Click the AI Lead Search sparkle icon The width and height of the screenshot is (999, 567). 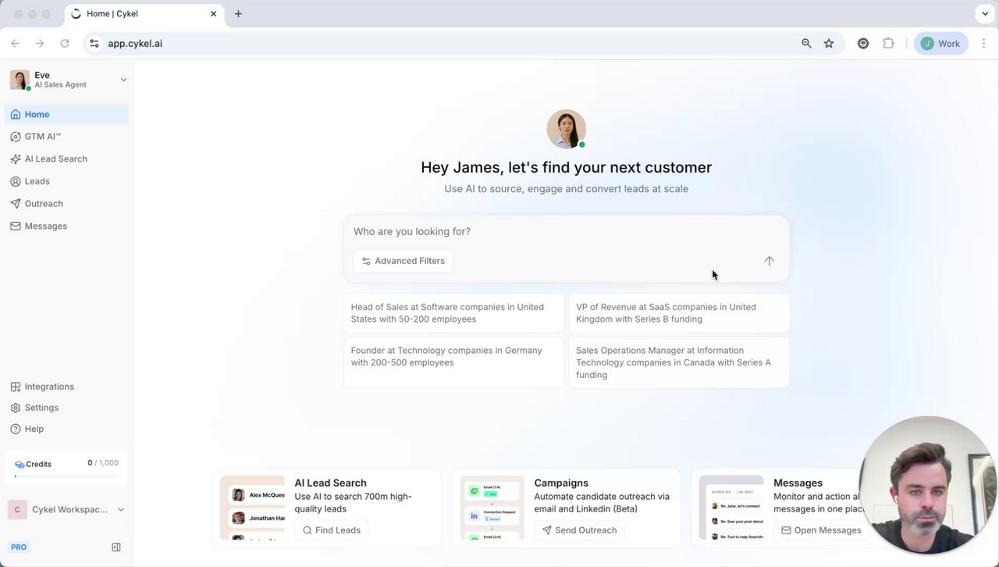(16, 159)
